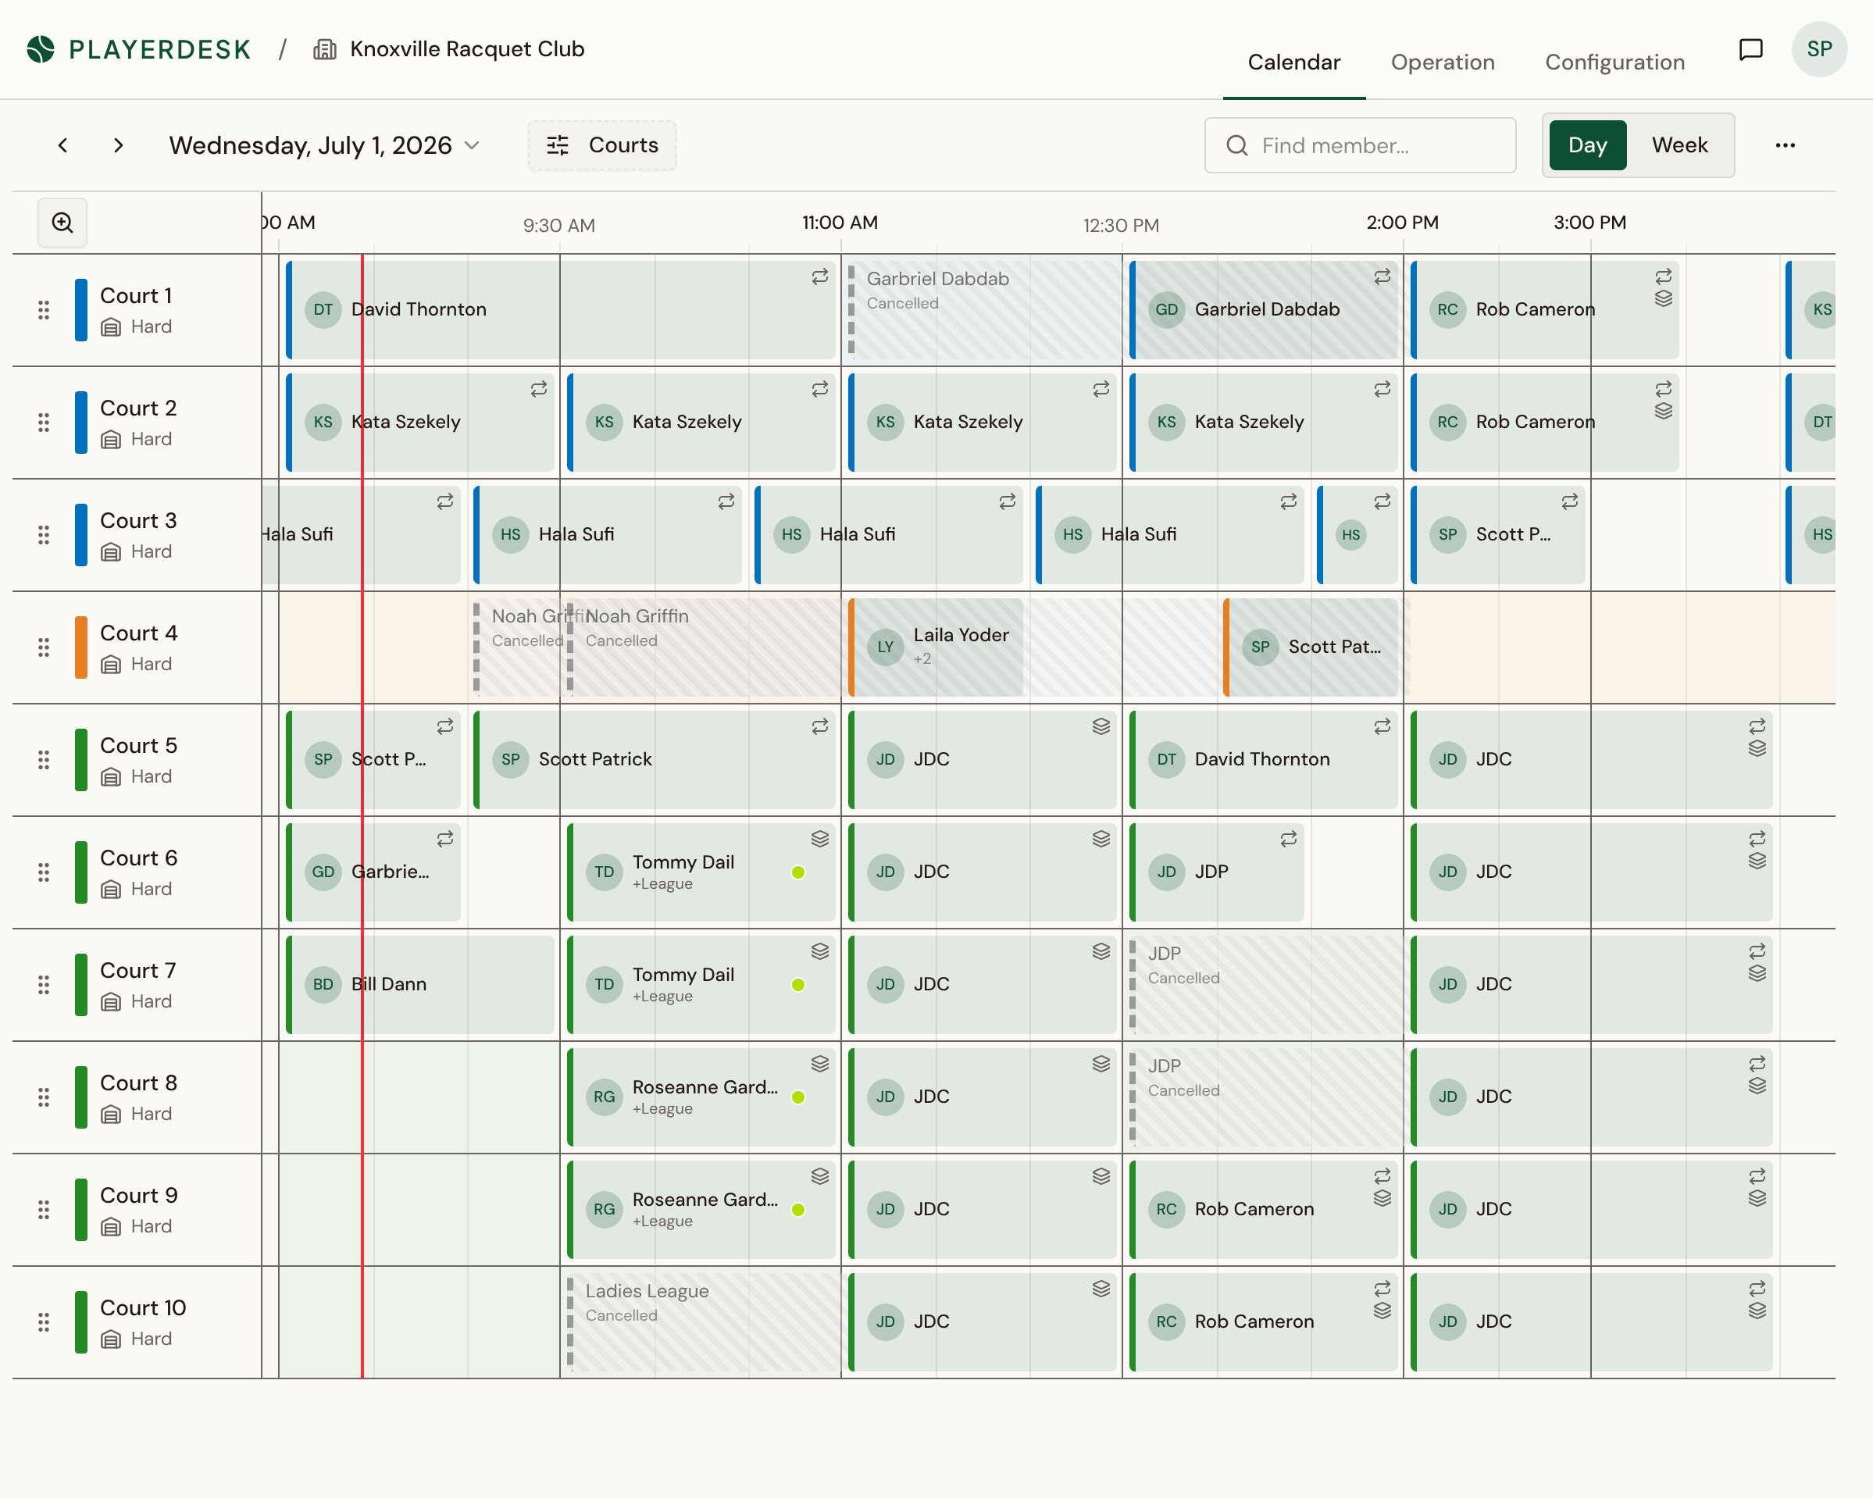Viewport: 1873px width, 1498px height.
Task: Select the Court 9 row label
Action: tap(138, 1196)
